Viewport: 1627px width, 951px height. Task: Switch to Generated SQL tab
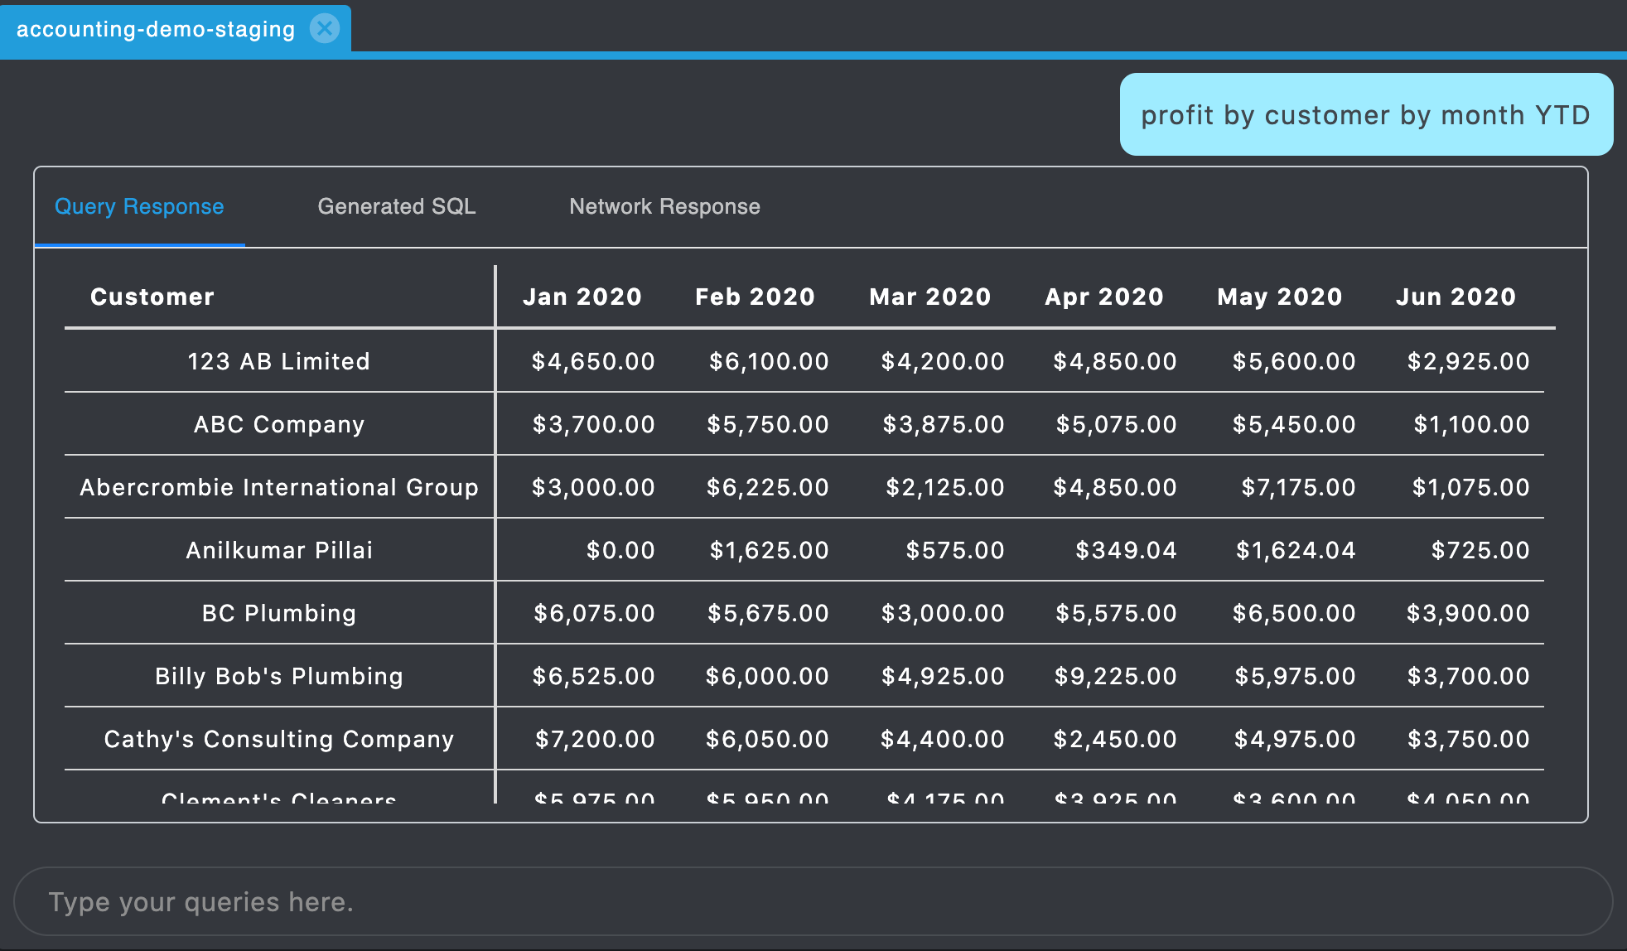coord(396,206)
